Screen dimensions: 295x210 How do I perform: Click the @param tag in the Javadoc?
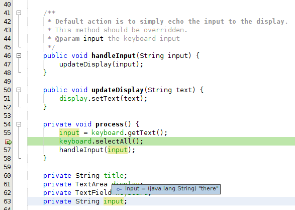[x=67, y=39]
